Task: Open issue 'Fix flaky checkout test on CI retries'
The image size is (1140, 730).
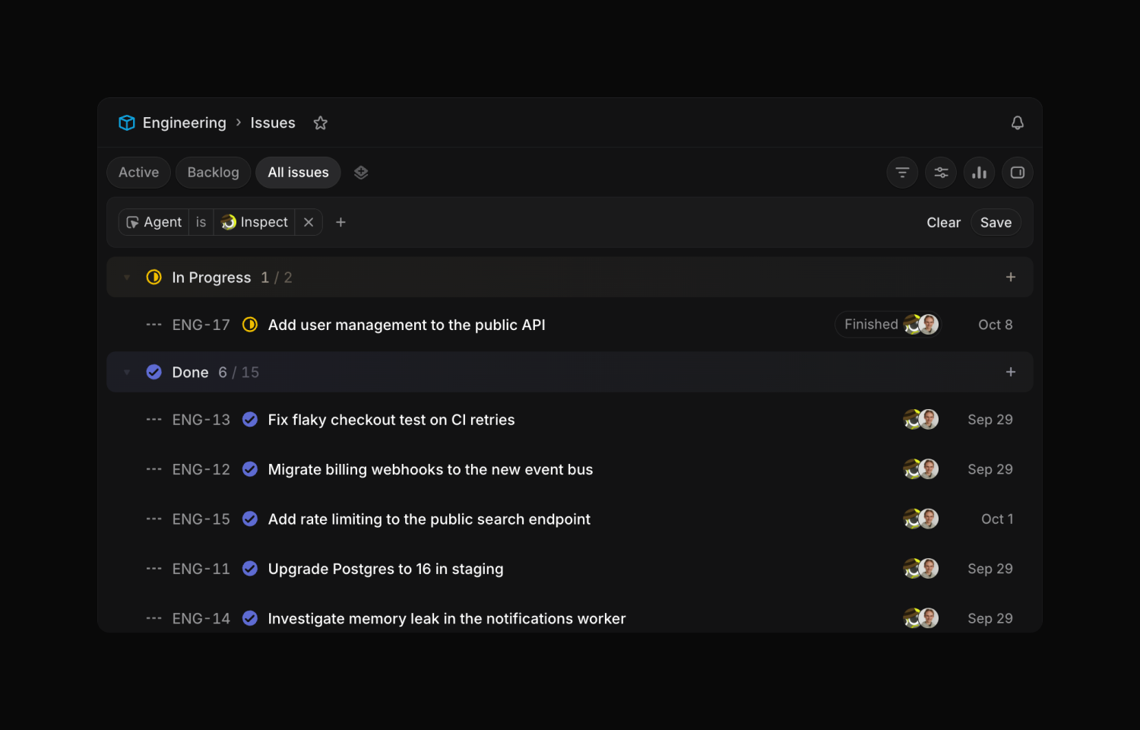Action: tap(391, 420)
